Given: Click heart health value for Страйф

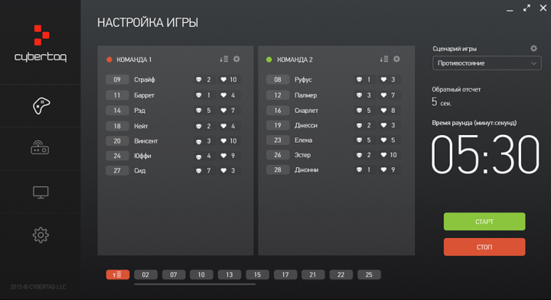Looking at the screenshot, I should coord(229,79).
